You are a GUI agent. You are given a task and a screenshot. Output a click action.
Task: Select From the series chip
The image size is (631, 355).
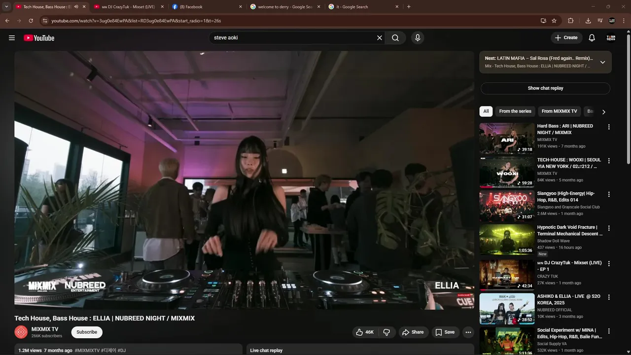click(x=515, y=111)
